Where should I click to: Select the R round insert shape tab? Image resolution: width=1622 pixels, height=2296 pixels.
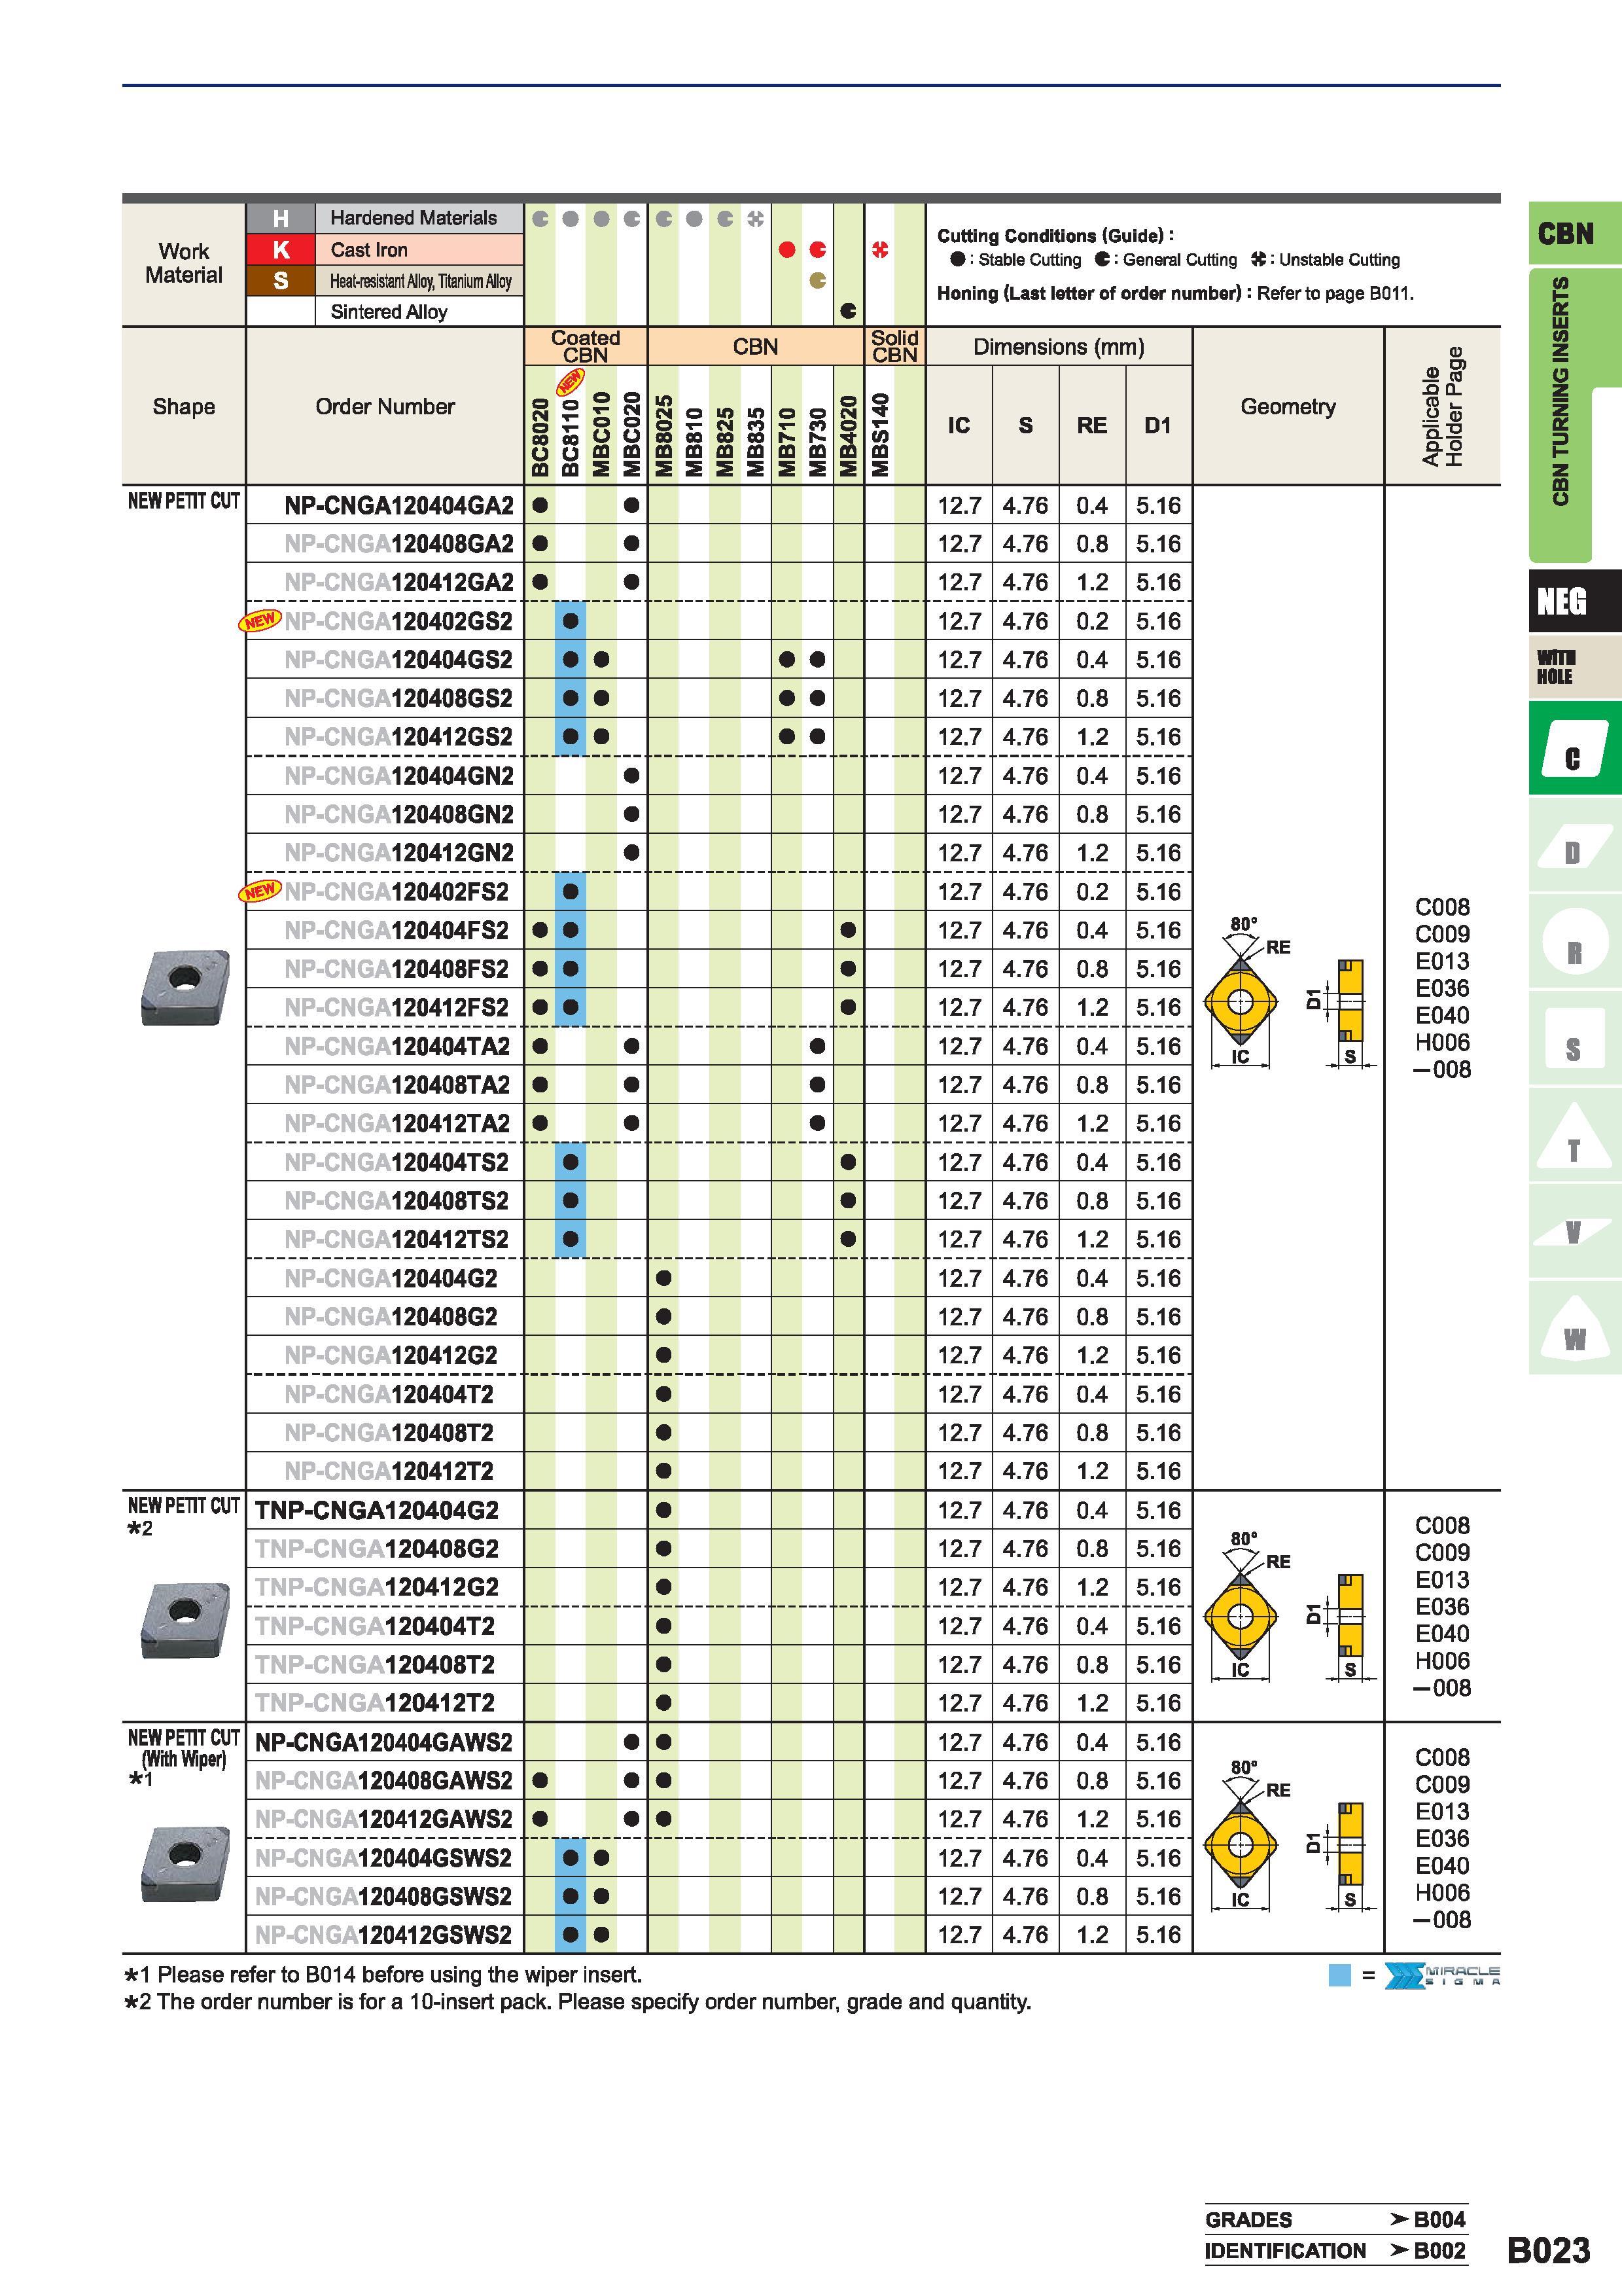point(1574,942)
